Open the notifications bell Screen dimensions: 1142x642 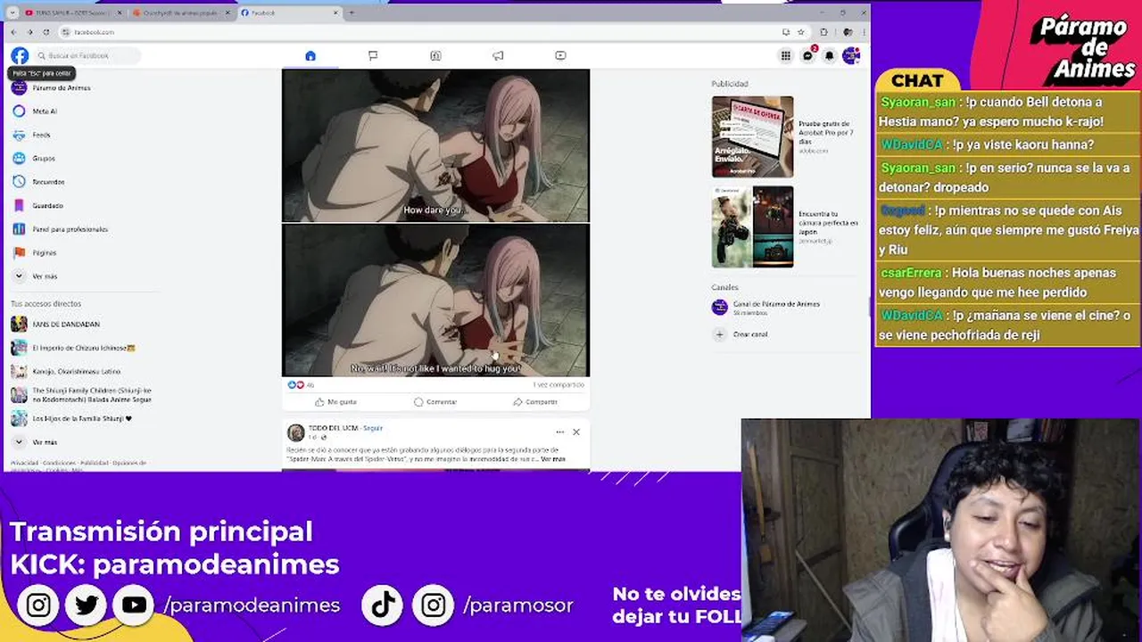(829, 55)
